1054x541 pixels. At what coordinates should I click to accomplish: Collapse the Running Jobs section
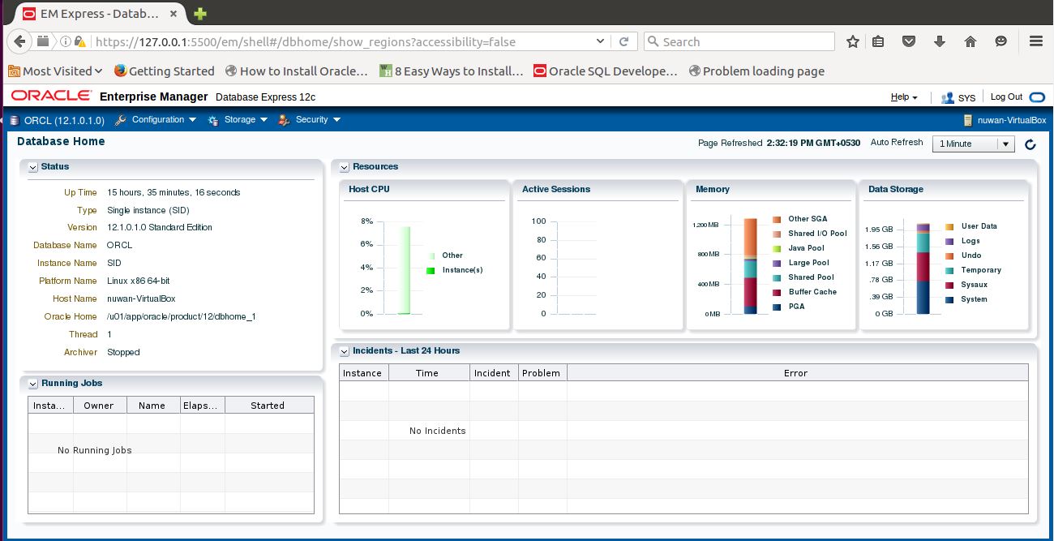33,384
